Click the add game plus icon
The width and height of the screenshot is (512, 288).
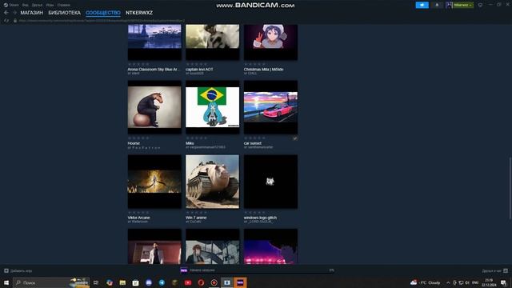point(6,270)
